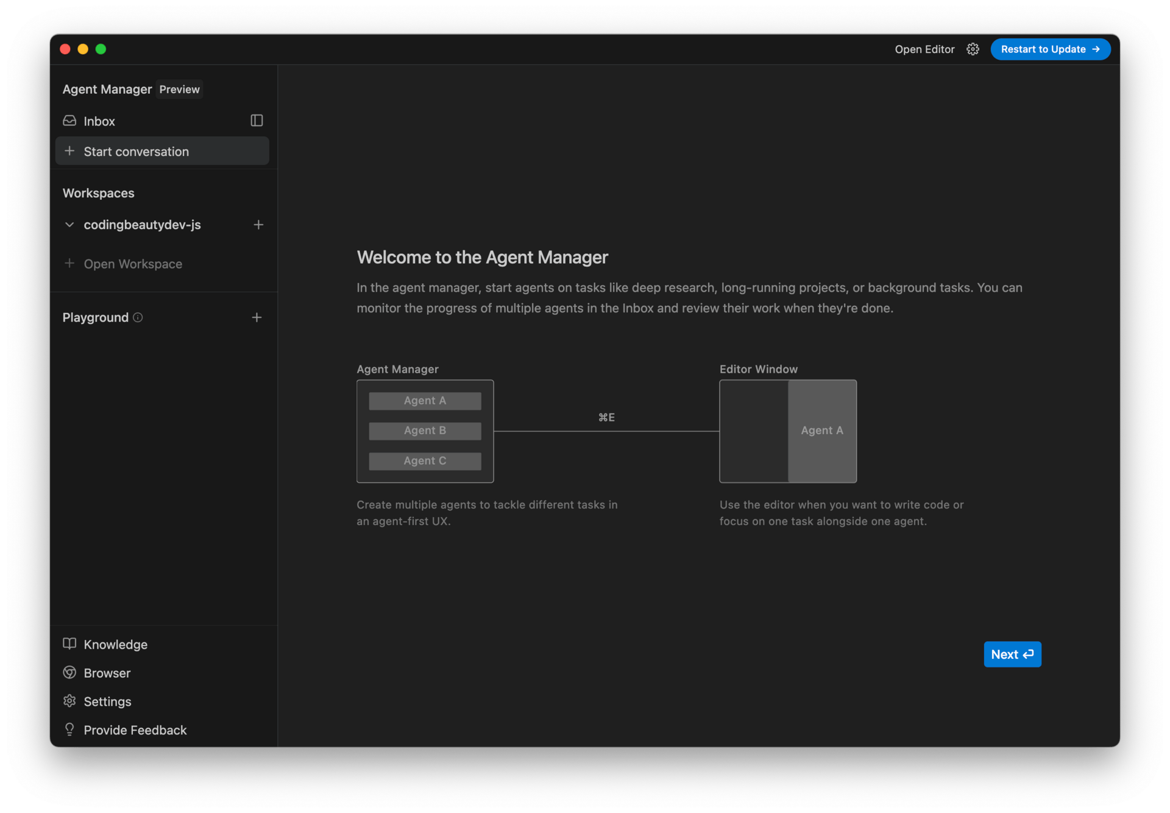Add a conversation to the codingbeautydev-js workspace

coord(258,225)
